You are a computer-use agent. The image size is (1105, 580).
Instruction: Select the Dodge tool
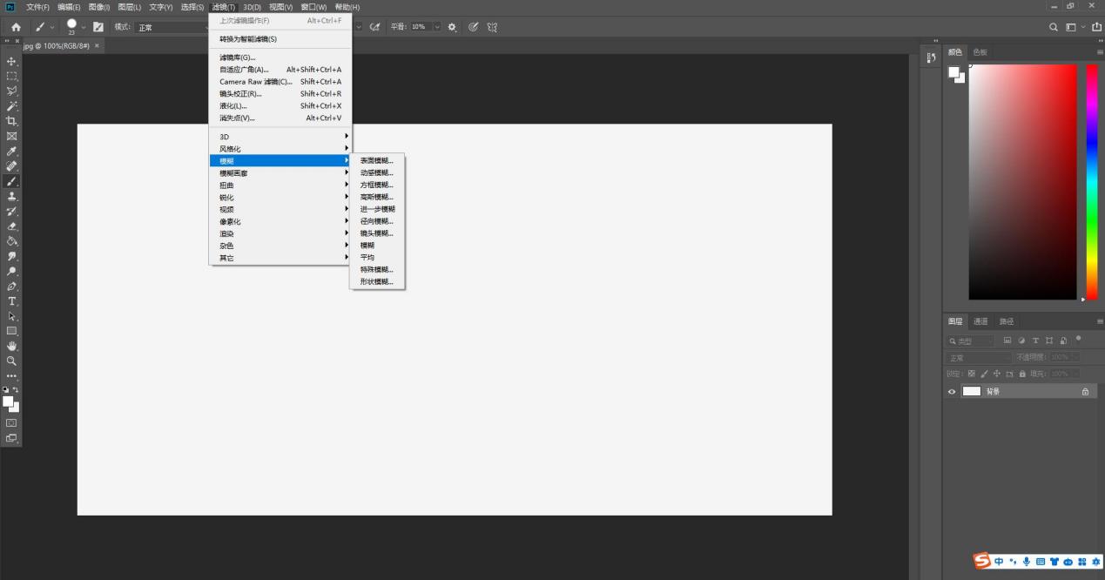click(x=12, y=271)
